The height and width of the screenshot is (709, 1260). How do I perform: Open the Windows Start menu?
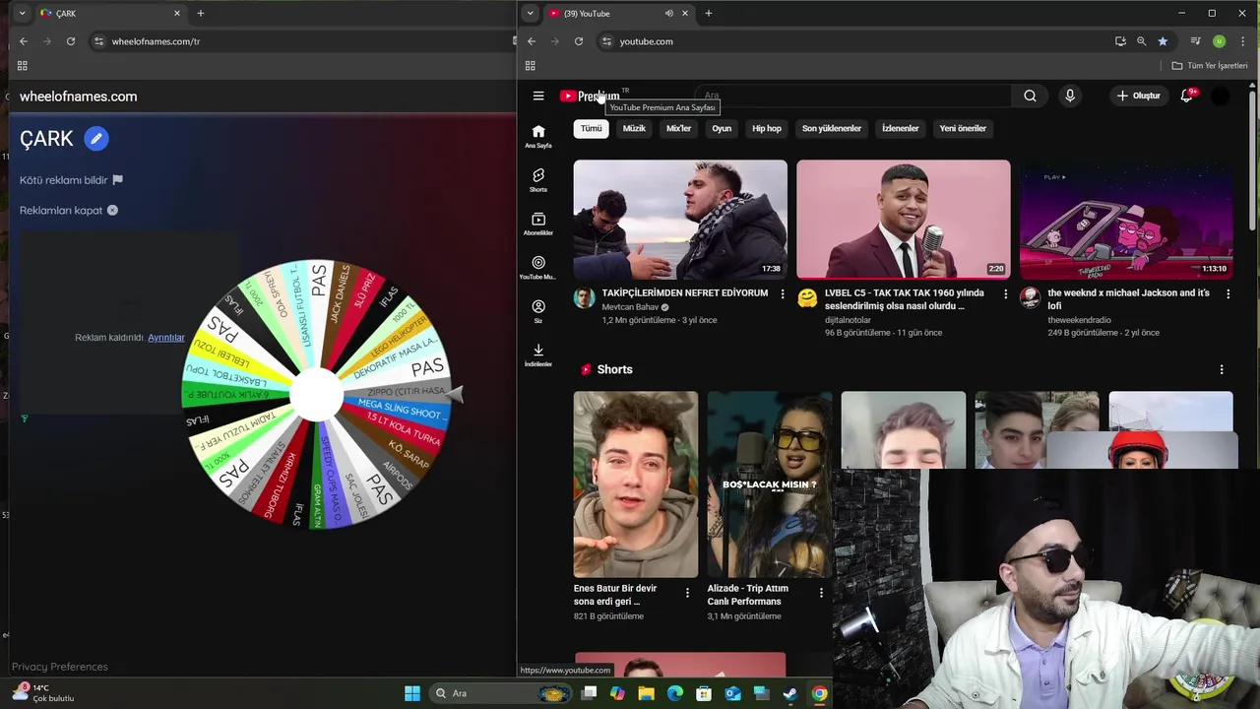[x=412, y=693]
